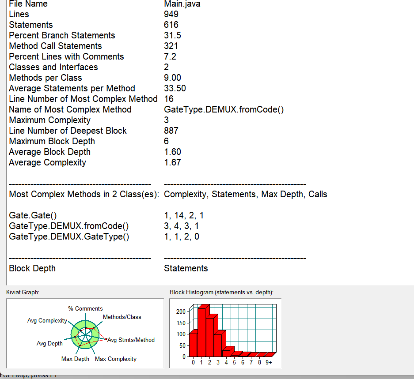Click the Block Depth column heading

tap(32, 269)
